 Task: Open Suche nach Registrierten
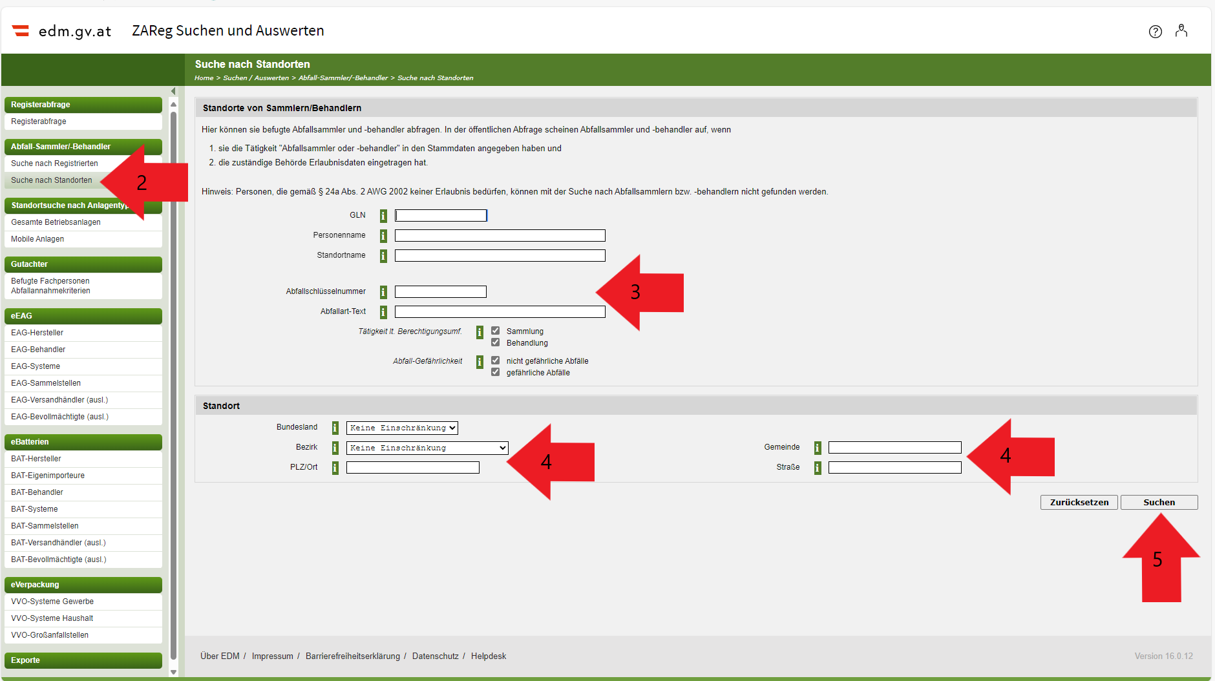[83, 163]
